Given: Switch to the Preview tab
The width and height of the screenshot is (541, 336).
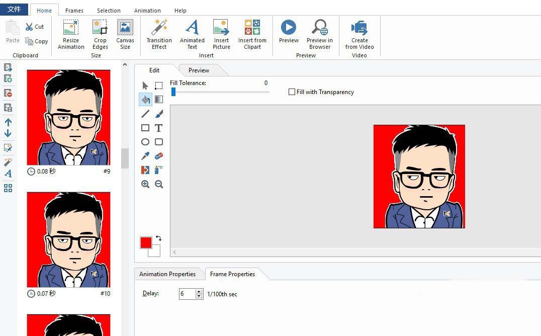Looking at the screenshot, I should [198, 70].
